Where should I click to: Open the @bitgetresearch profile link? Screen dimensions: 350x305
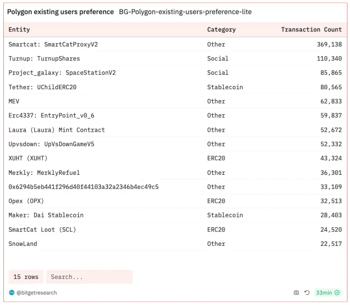(36, 293)
